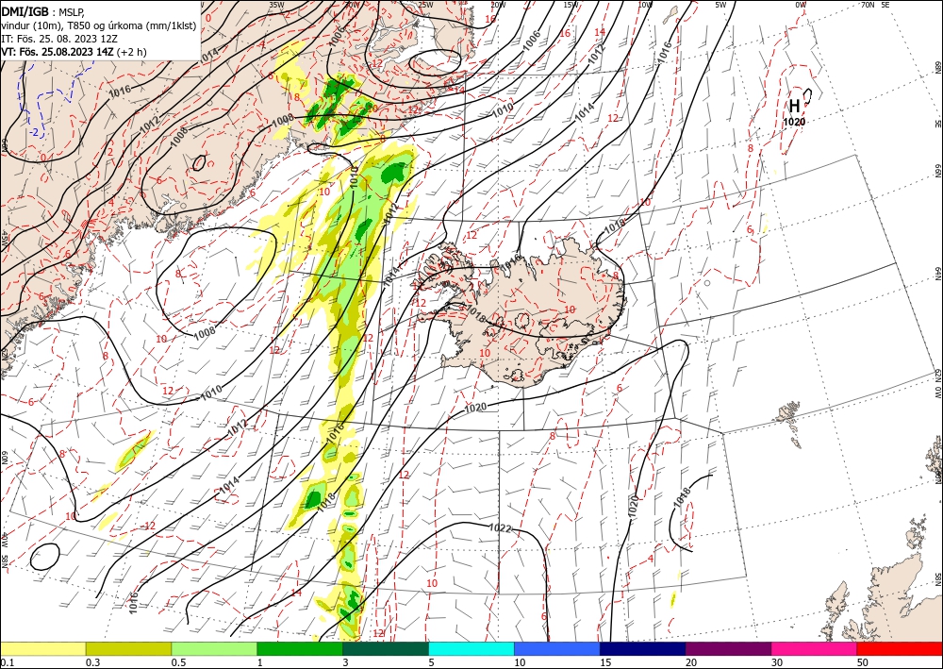Click the 'H' high pressure symbol
Viewport: 943px width, 669px height.
pyautogui.click(x=794, y=106)
